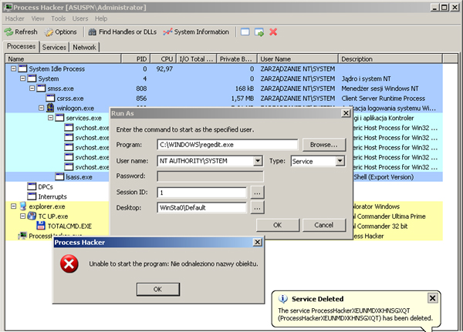Click the info icon in Service Deleted balloon

[x=283, y=299]
